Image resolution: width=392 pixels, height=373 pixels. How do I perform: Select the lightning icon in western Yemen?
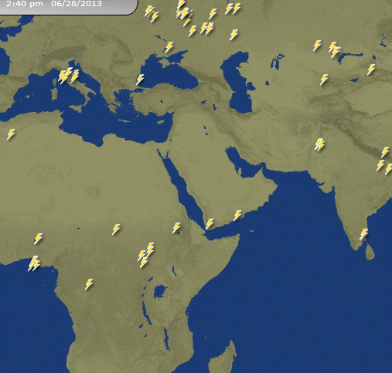tap(210, 224)
